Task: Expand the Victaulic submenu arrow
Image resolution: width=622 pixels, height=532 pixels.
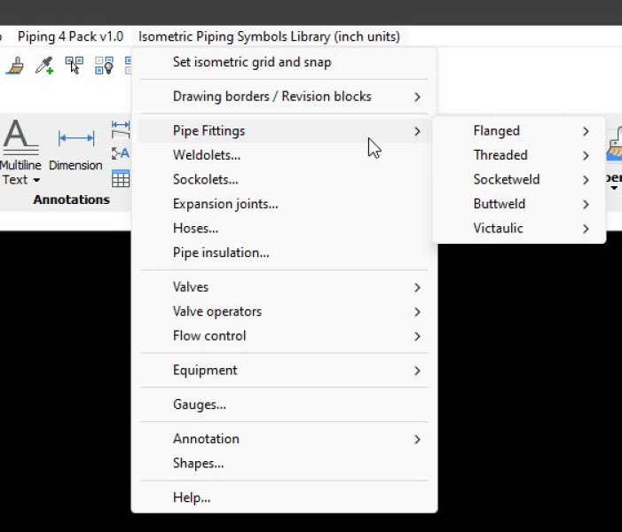Action: coord(586,229)
